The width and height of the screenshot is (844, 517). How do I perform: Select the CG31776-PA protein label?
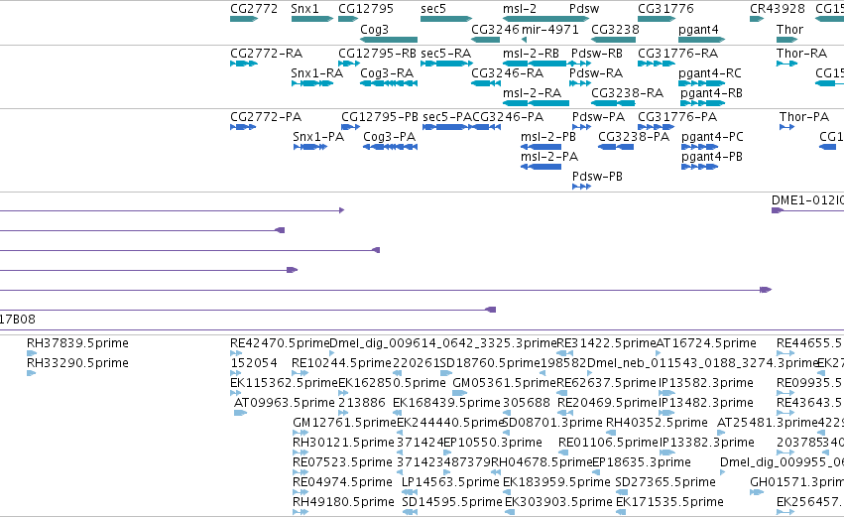[x=677, y=117]
